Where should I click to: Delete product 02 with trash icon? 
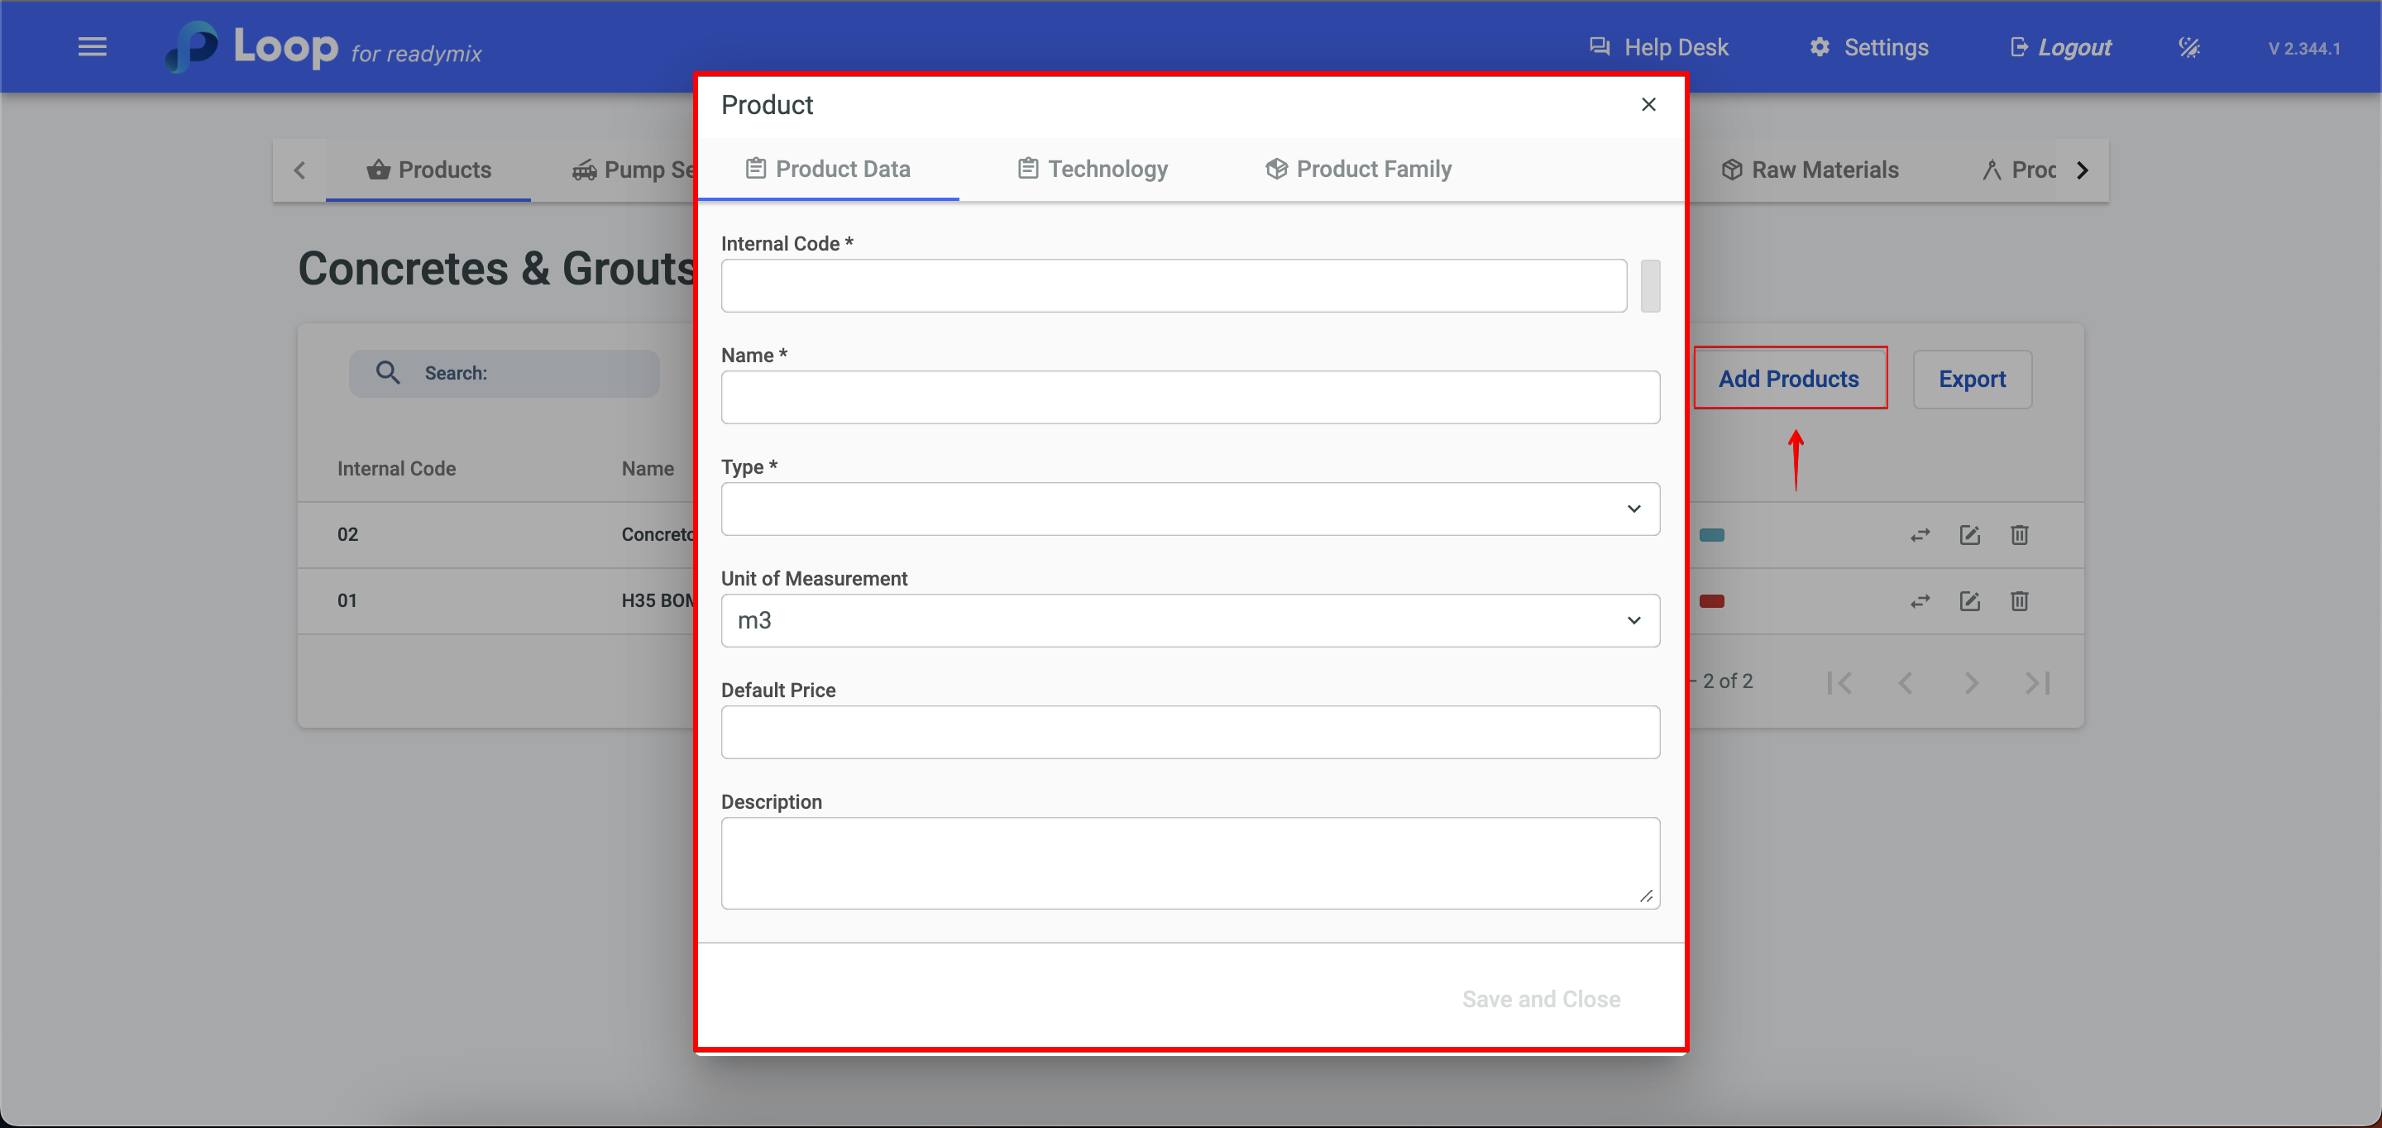pyautogui.click(x=2019, y=535)
